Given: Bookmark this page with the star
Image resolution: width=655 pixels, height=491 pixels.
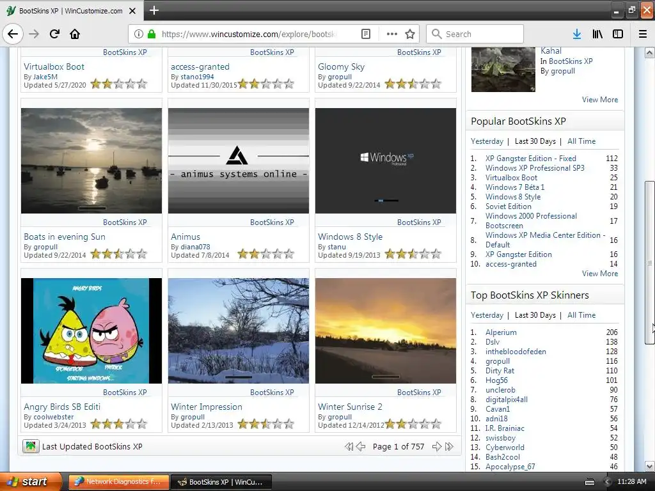Looking at the screenshot, I should coord(410,34).
